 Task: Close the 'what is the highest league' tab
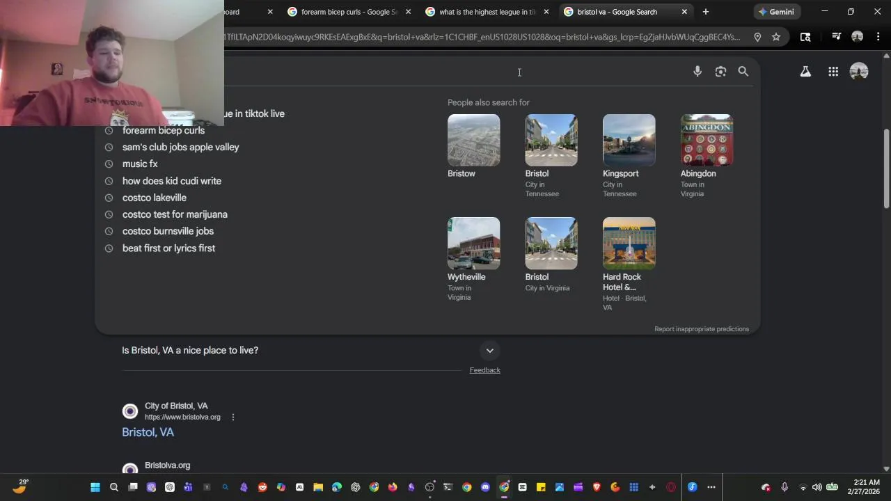(x=546, y=12)
